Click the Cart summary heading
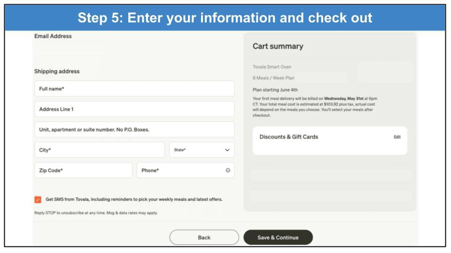This screenshot has height=253, width=451. [278, 46]
